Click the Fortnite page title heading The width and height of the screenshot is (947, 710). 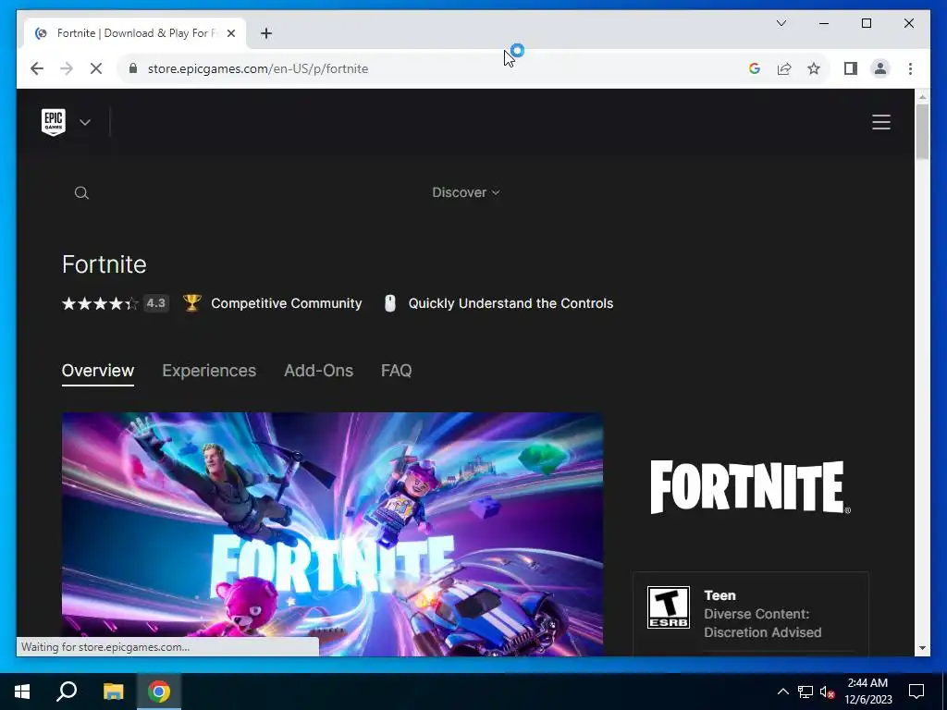coord(104,264)
